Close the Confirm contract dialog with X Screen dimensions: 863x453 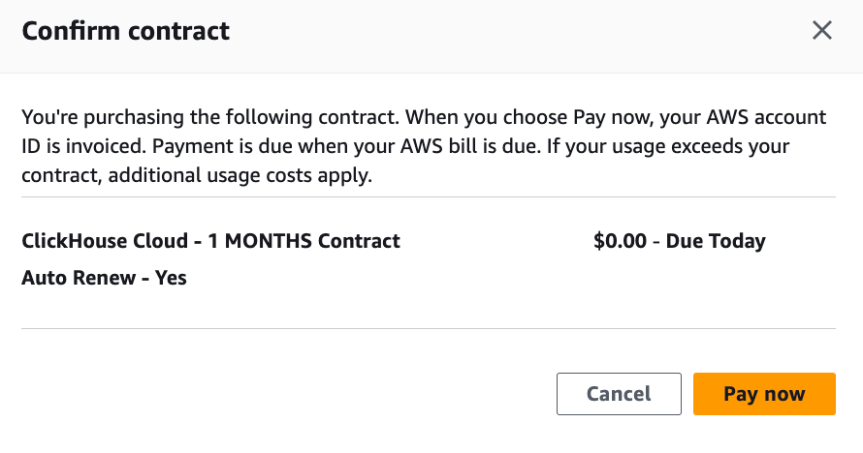pos(822,31)
